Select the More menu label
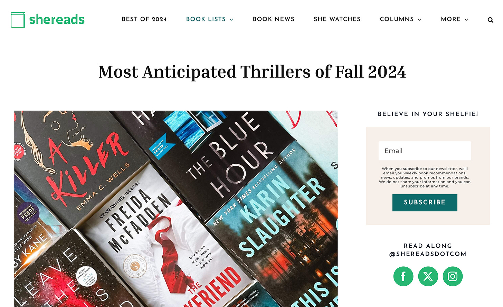The height and width of the screenshot is (307, 503). pyautogui.click(x=451, y=19)
